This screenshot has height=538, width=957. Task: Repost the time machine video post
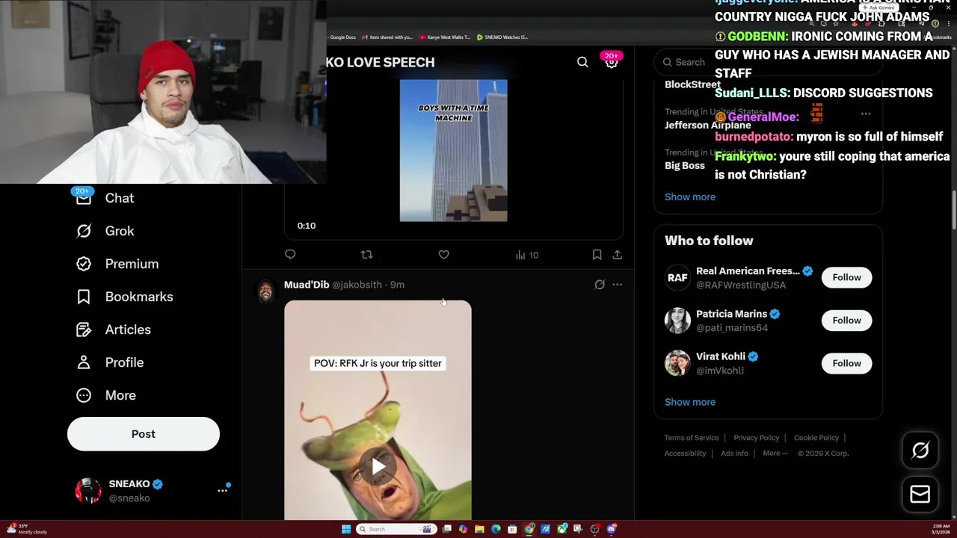tap(366, 255)
